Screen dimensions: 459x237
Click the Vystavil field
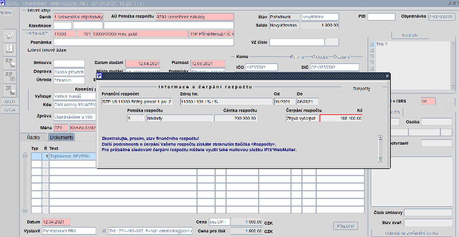click(69, 231)
